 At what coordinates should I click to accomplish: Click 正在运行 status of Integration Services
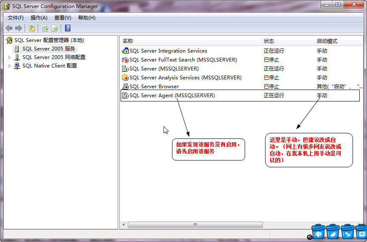coord(274,51)
